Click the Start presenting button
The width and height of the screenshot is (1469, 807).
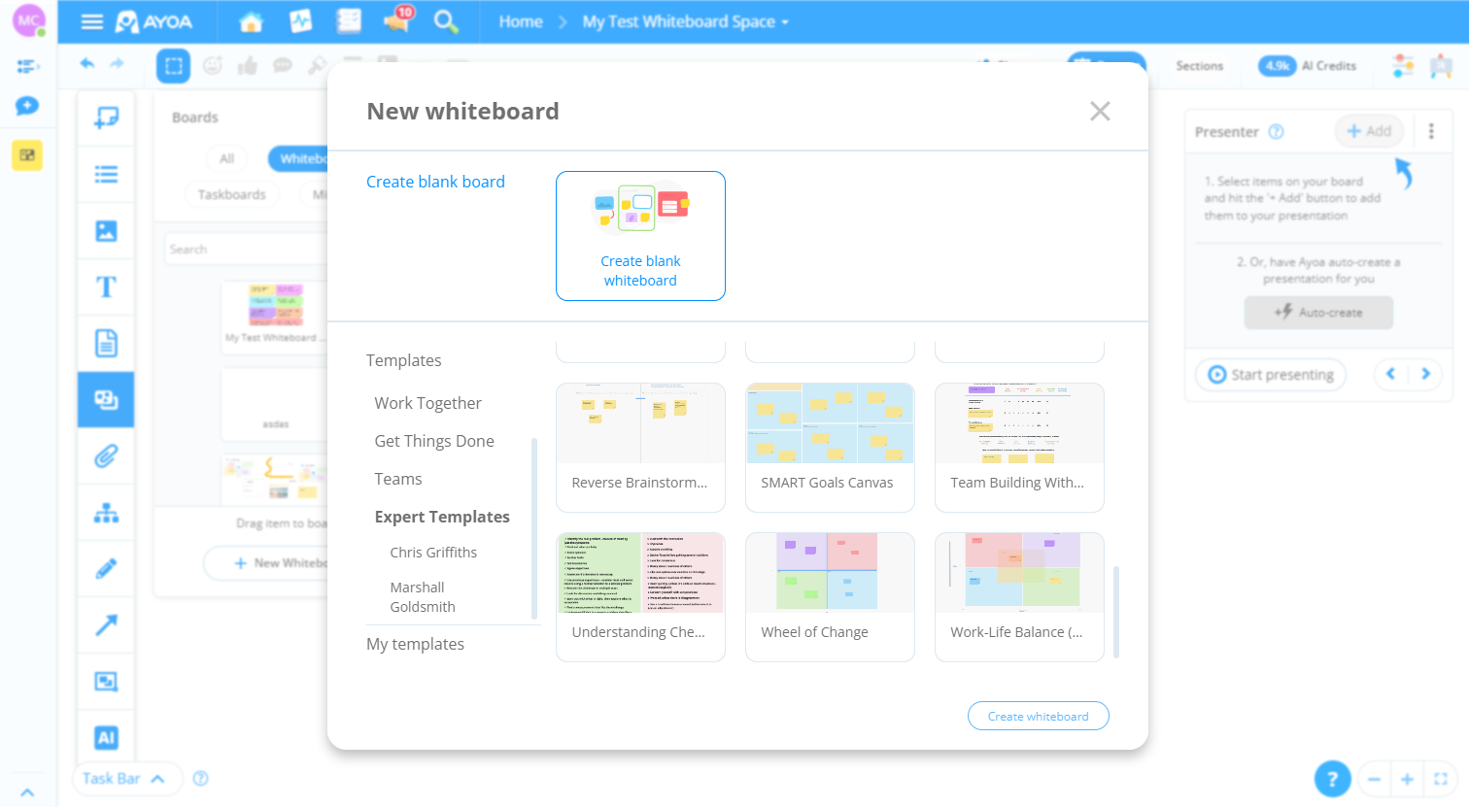coord(1272,374)
